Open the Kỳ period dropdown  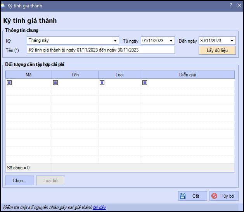point(116,41)
